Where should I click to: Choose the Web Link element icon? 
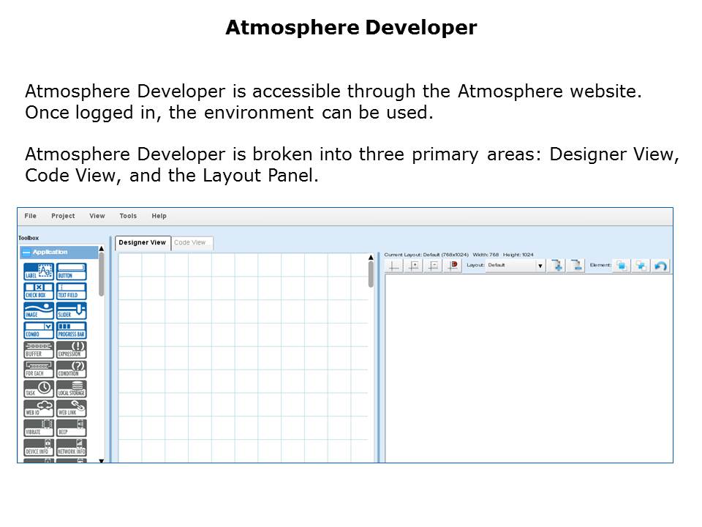tap(72, 408)
